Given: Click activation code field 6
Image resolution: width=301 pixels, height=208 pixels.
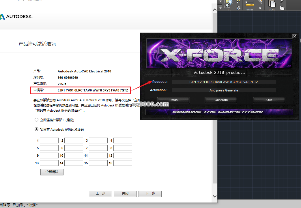Looking at the screenshot, I should tap(74, 148).
